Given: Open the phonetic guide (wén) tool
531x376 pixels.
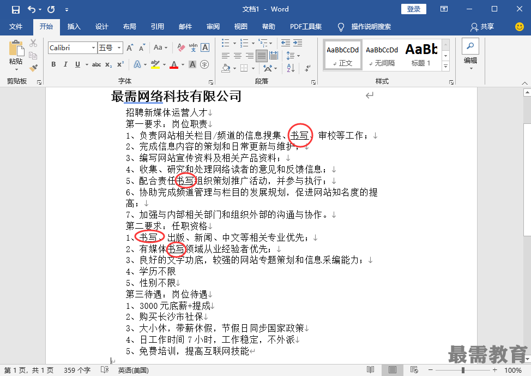Looking at the screenshot, I should coord(193,47).
